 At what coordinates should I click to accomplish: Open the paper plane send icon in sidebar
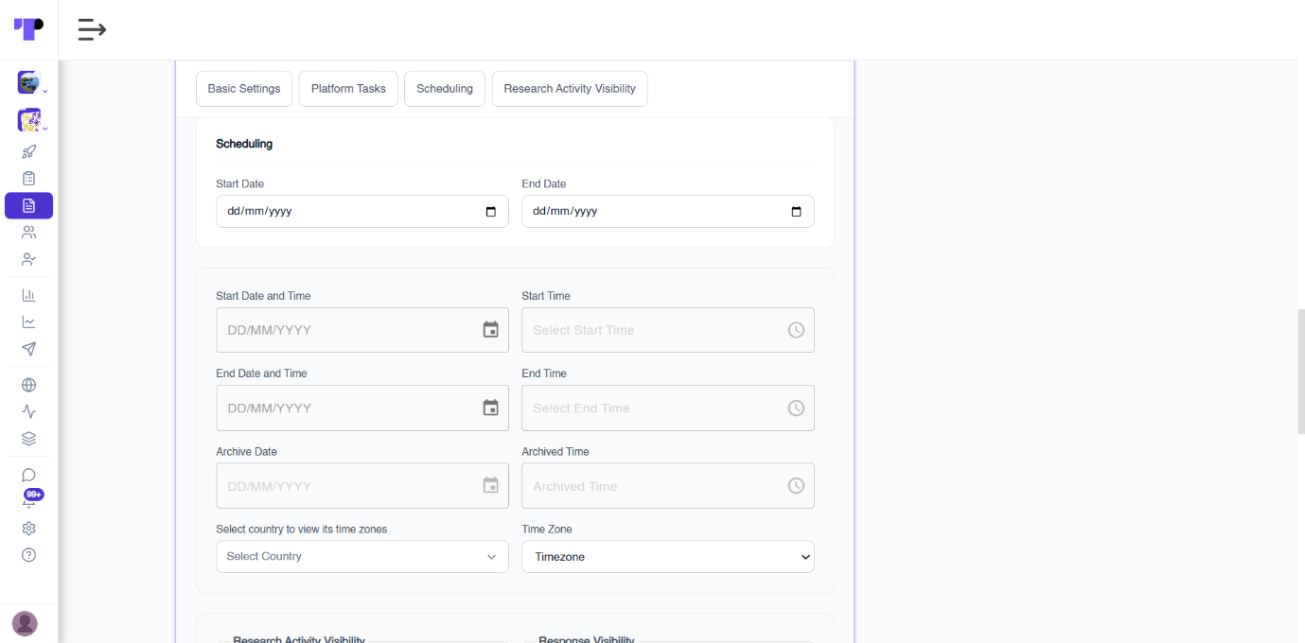point(28,349)
